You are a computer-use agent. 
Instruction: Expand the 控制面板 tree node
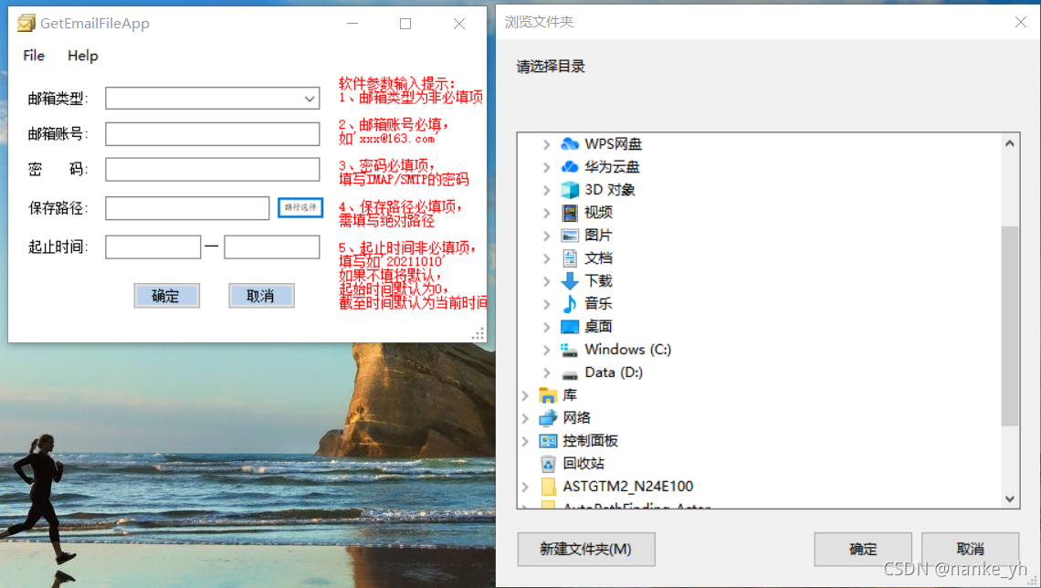[x=525, y=441]
